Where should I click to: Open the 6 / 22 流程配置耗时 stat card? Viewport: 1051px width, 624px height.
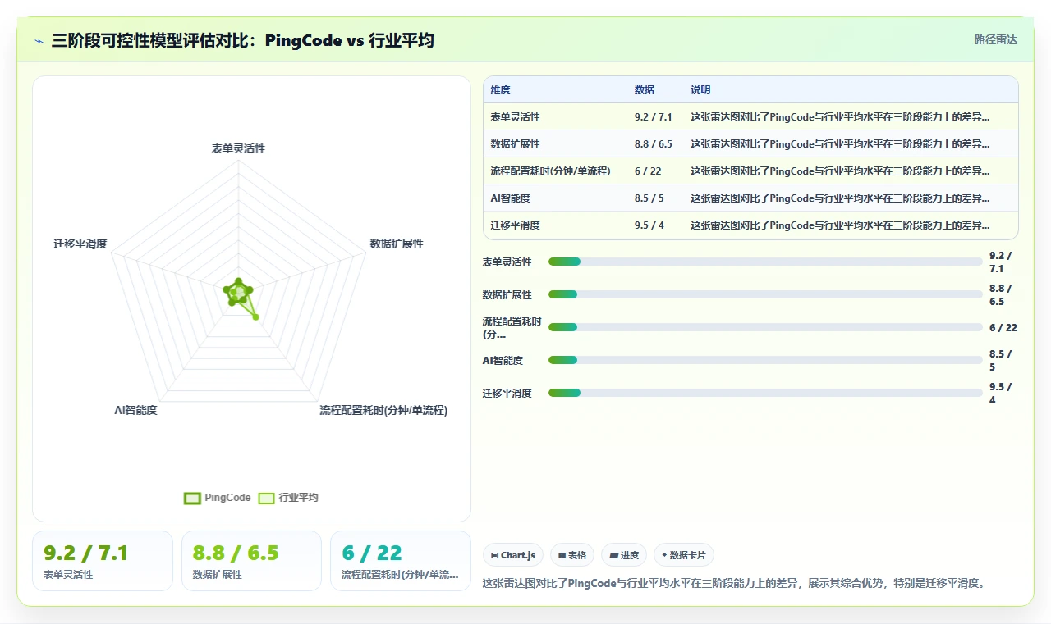(x=401, y=561)
